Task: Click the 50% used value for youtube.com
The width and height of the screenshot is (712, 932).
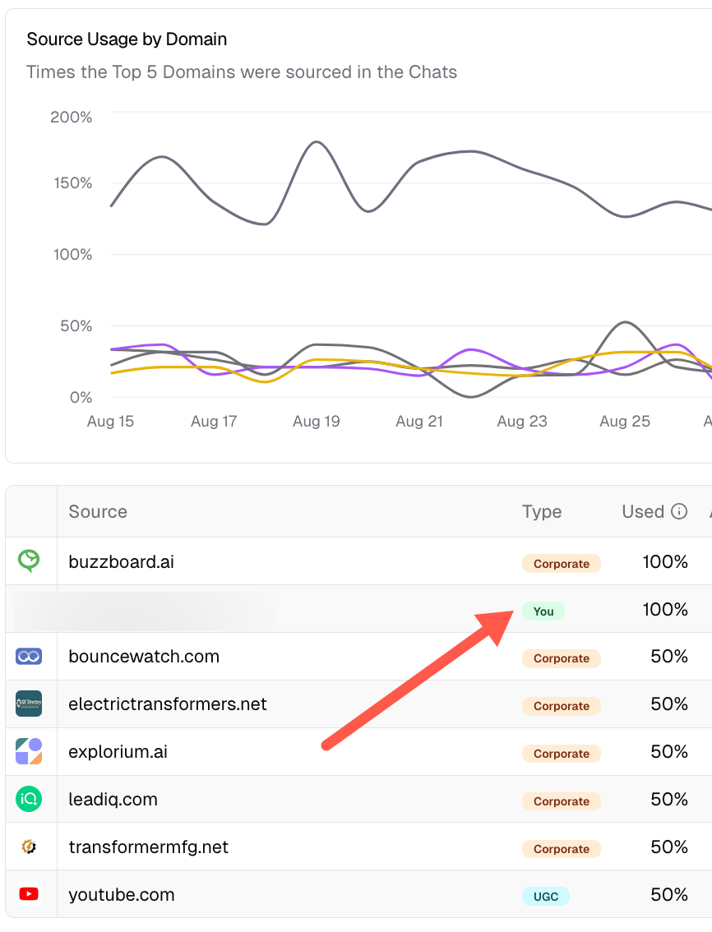Action: pyautogui.click(x=669, y=894)
